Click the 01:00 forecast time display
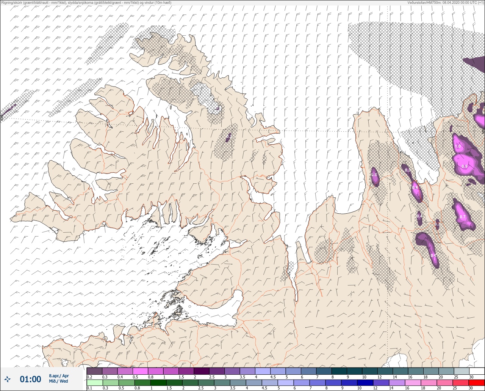Viewport: 485px width, 391px height. coord(30,379)
